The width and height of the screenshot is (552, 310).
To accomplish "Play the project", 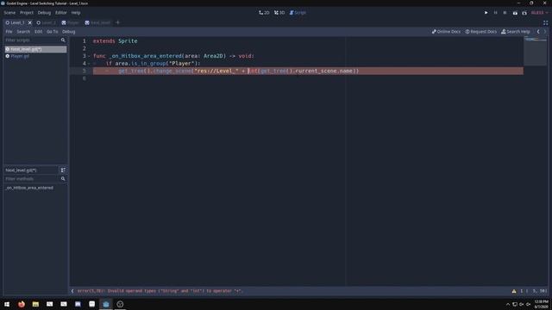I will click(486, 13).
